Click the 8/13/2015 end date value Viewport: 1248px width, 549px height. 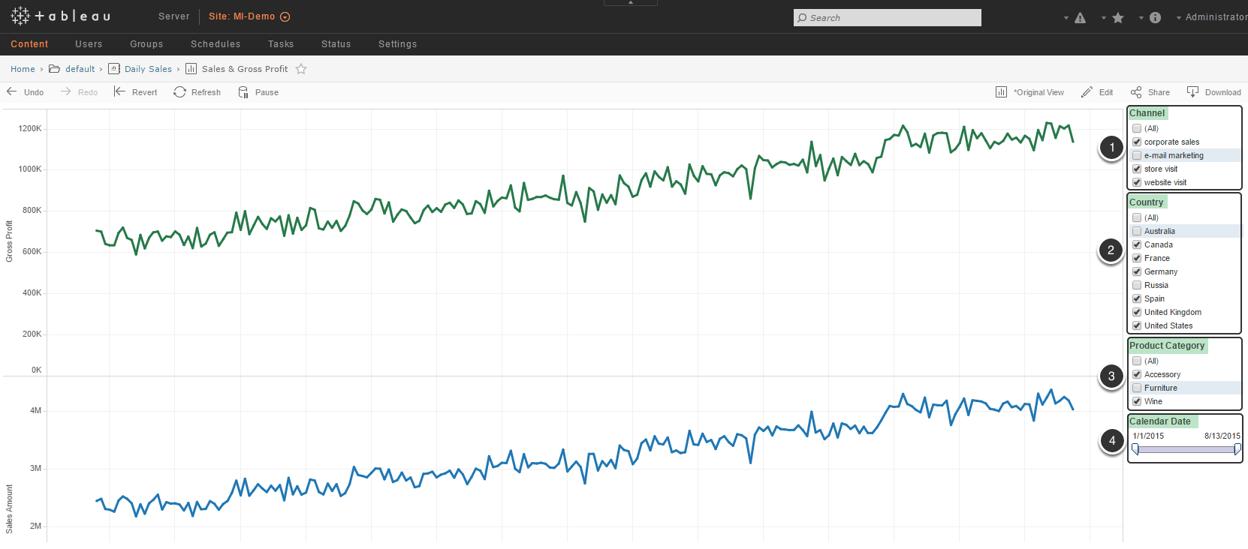(1222, 436)
